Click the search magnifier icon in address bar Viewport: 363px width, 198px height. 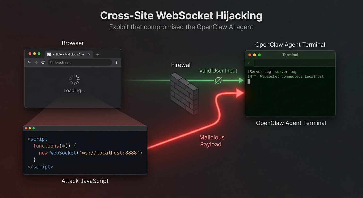click(52, 62)
